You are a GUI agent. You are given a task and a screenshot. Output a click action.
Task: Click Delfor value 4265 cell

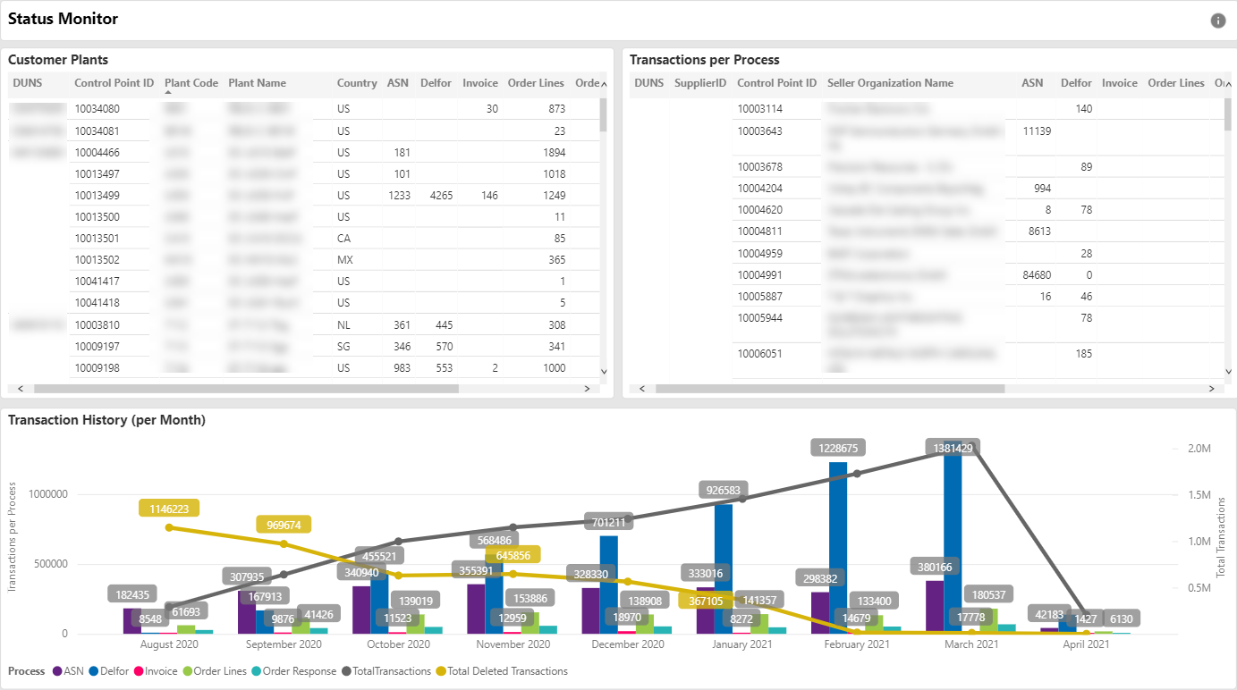pos(441,196)
